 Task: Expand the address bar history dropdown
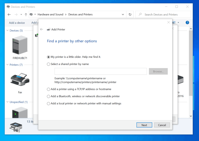tap(123, 14)
